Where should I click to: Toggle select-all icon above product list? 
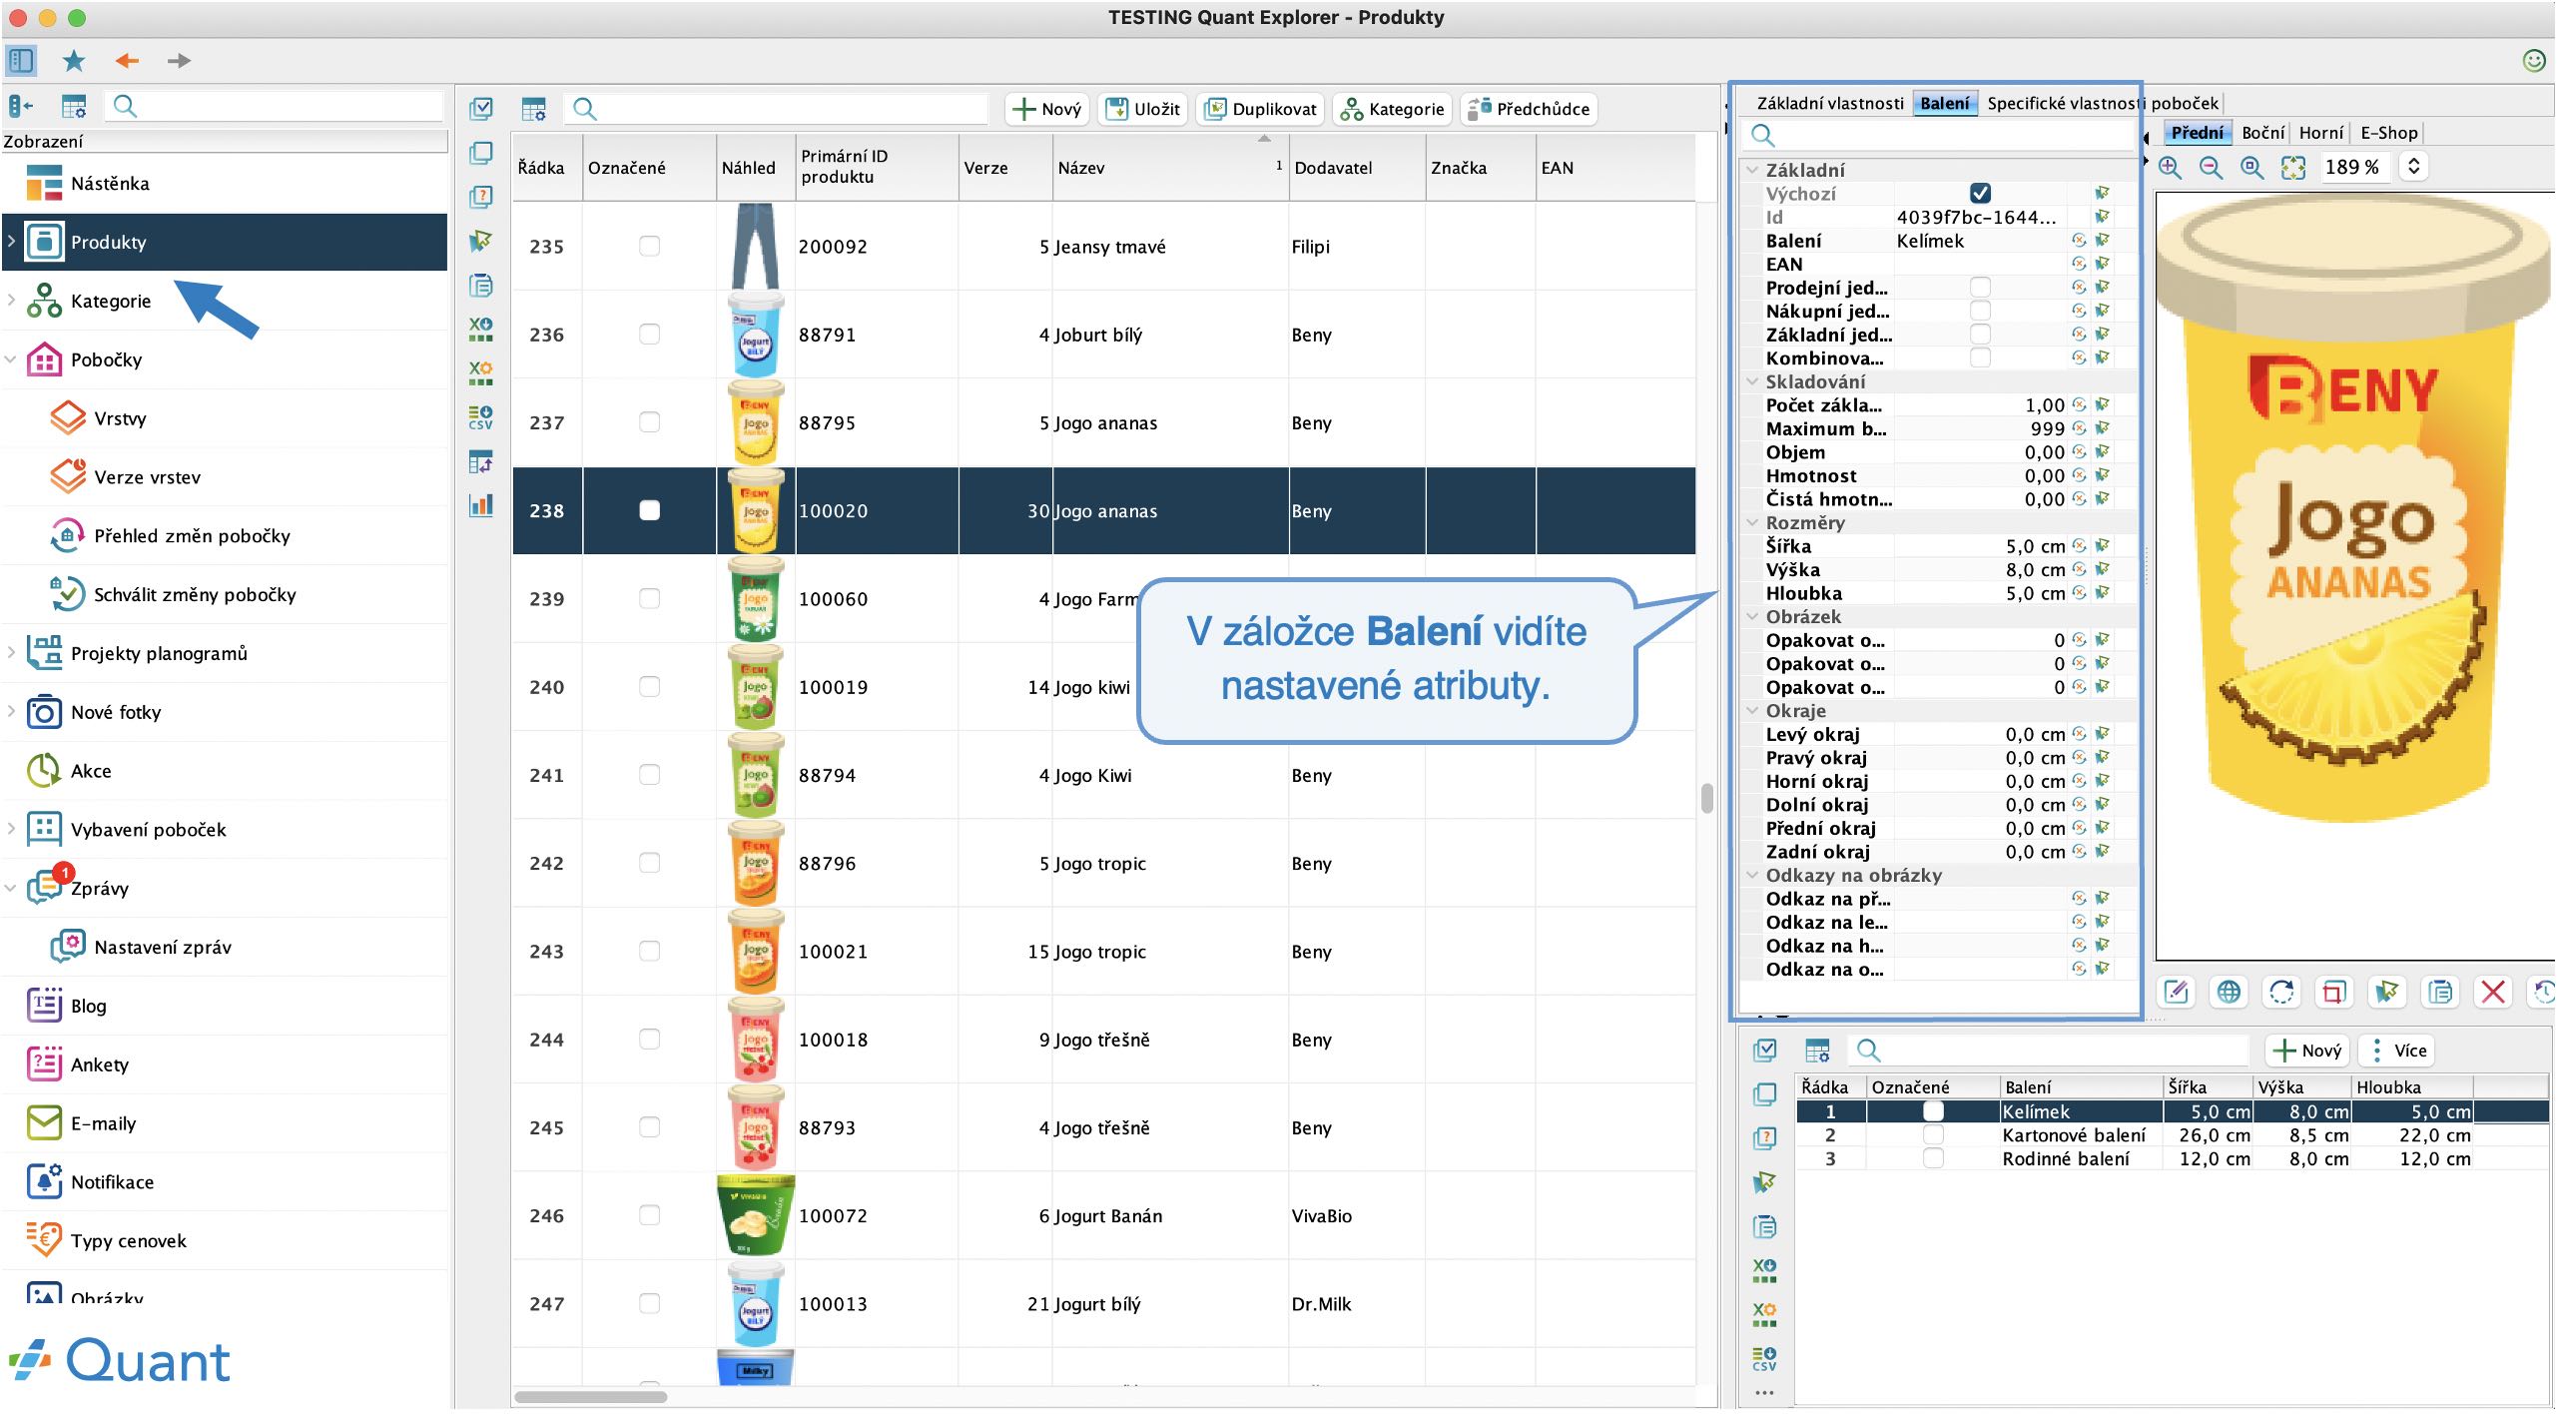(481, 109)
